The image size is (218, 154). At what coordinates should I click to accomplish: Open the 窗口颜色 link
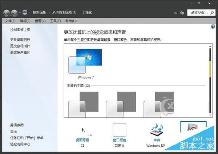pos(120,140)
